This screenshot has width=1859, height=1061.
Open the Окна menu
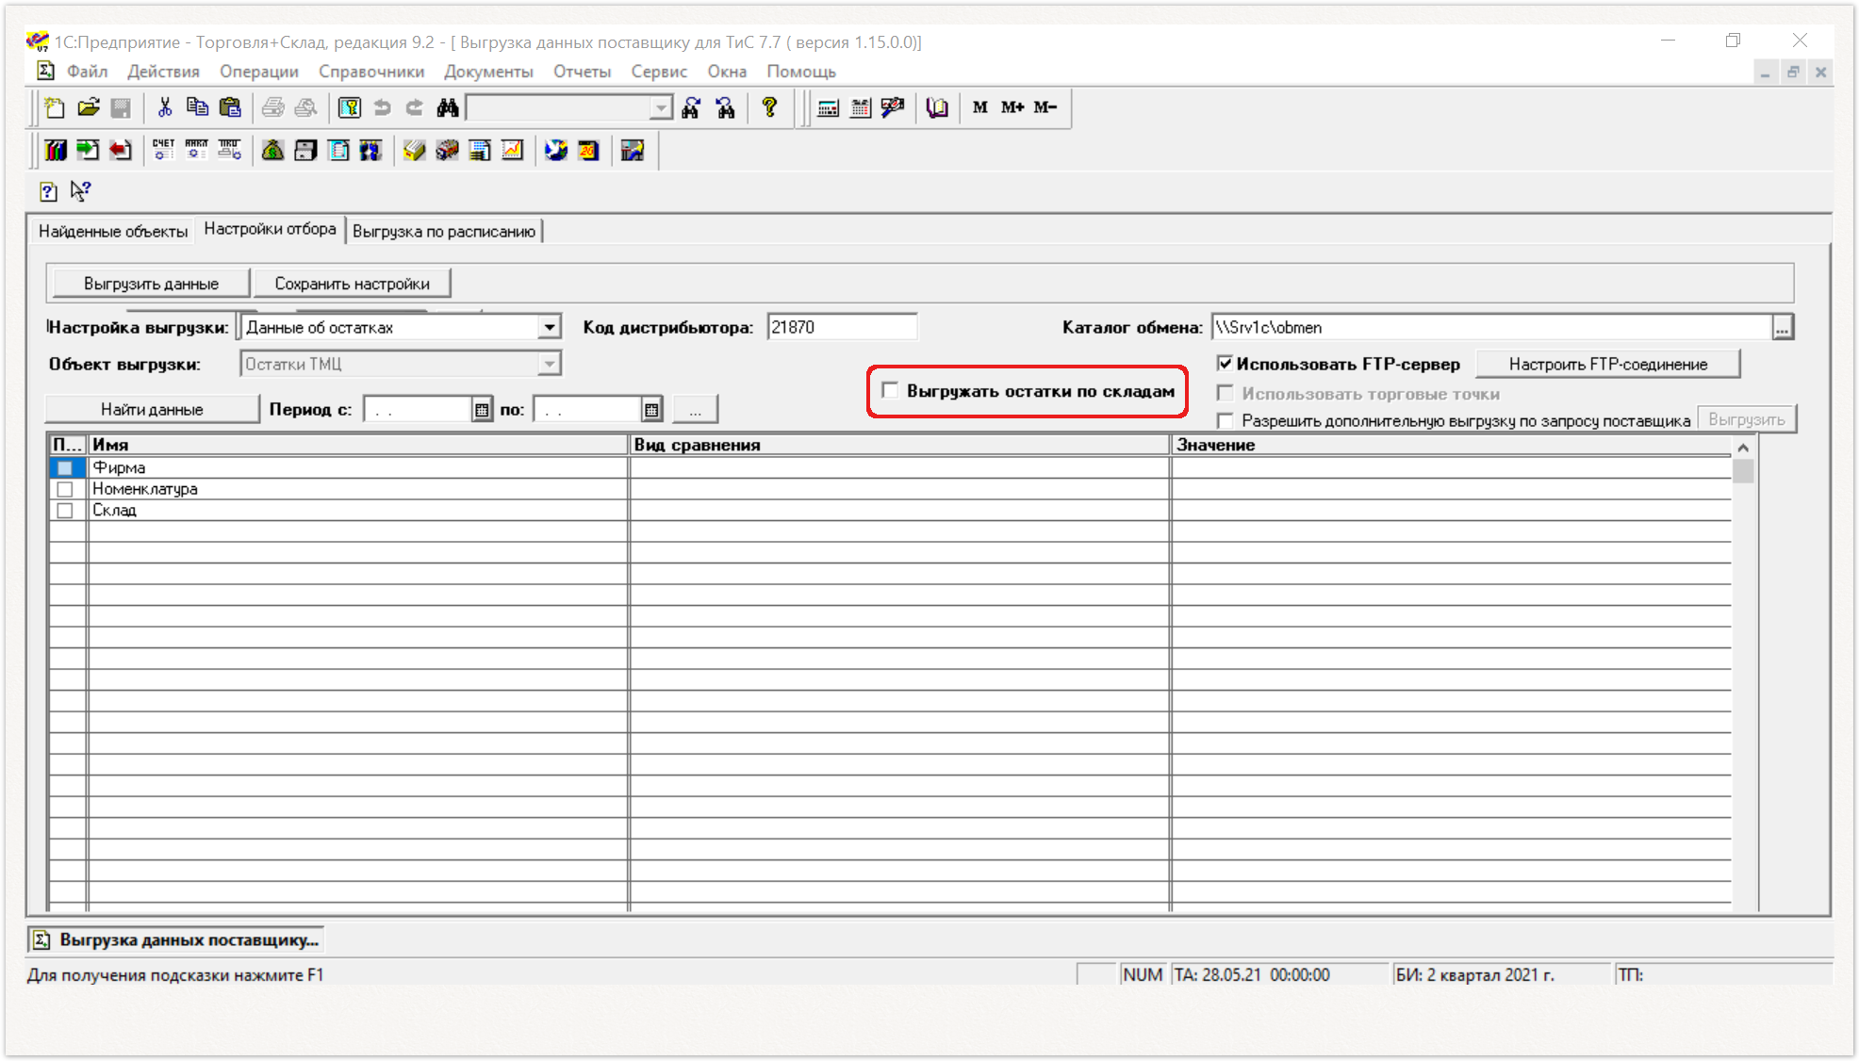(727, 72)
